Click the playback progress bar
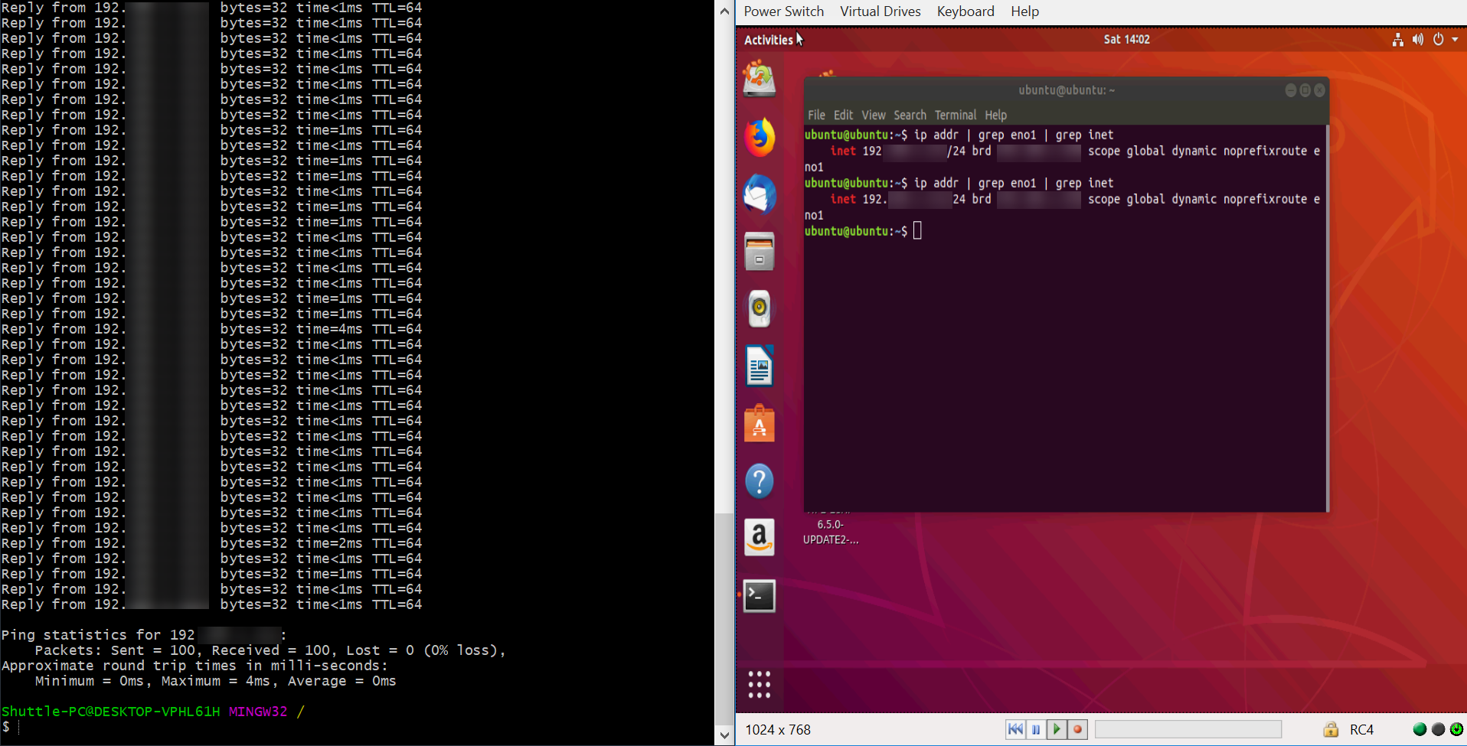Screen dimensions: 1467x746 (x=1188, y=729)
